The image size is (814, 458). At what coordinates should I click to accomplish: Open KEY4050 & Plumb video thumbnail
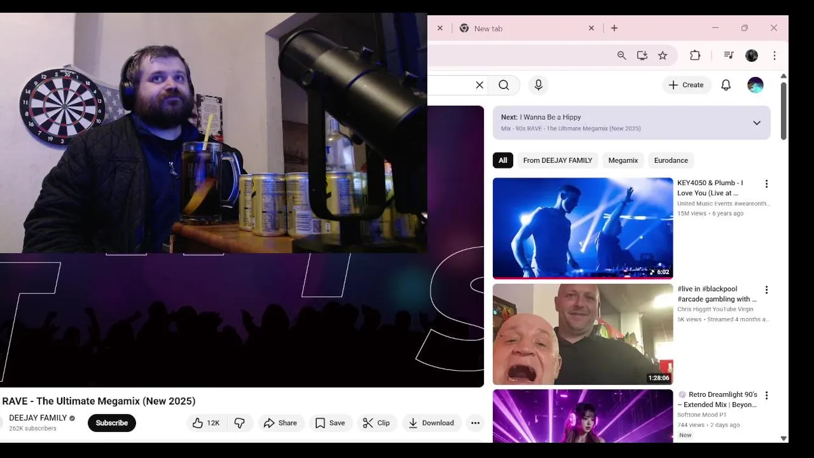click(583, 228)
